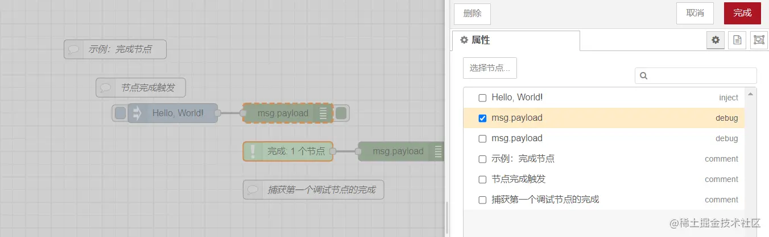
Task: Check the 捕获第一个调试节点的完成 checkbox
Action: pos(482,200)
